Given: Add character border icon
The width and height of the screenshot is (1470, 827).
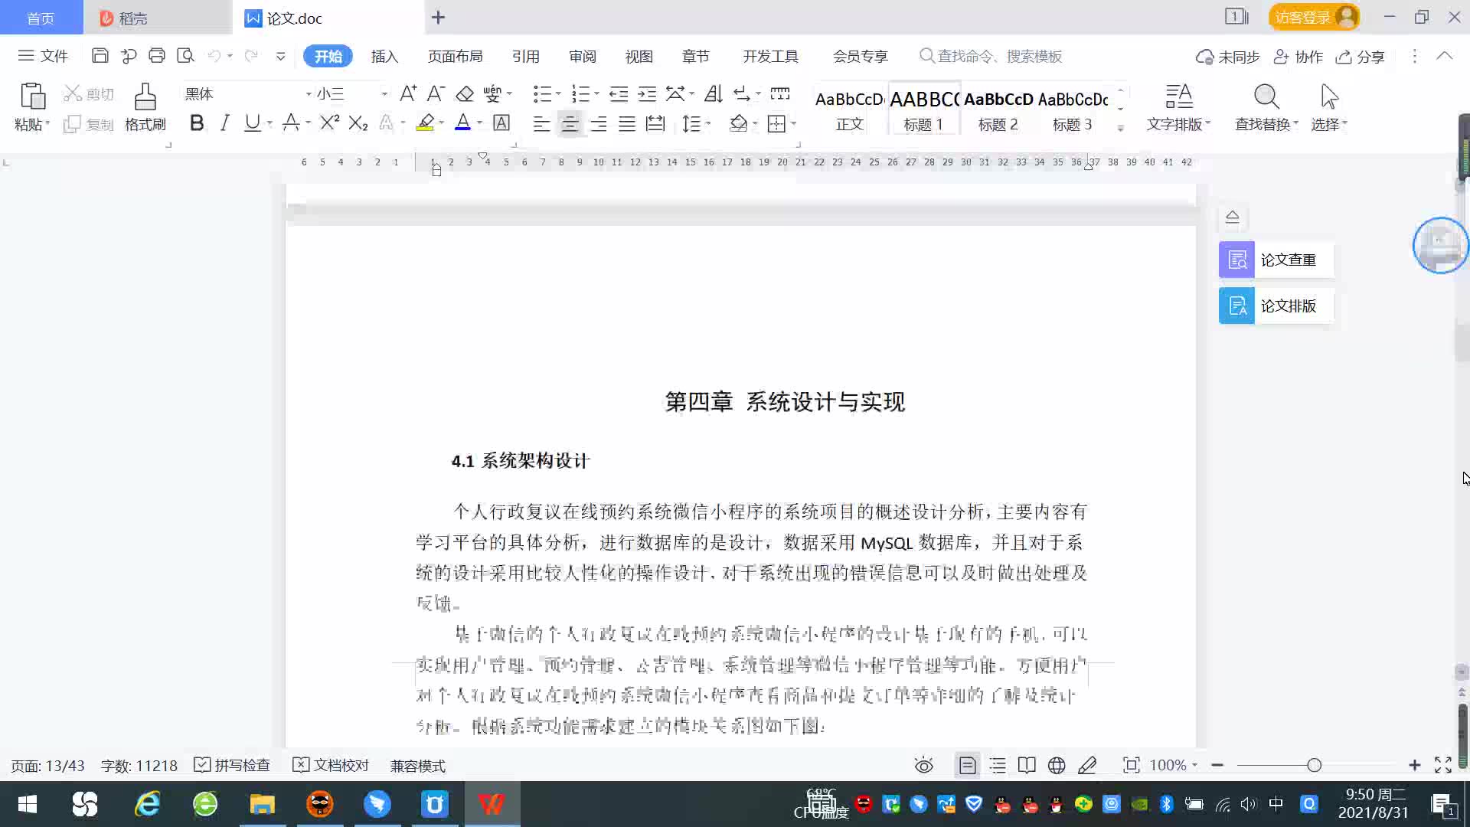Looking at the screenshot, I should coord(501,123).
